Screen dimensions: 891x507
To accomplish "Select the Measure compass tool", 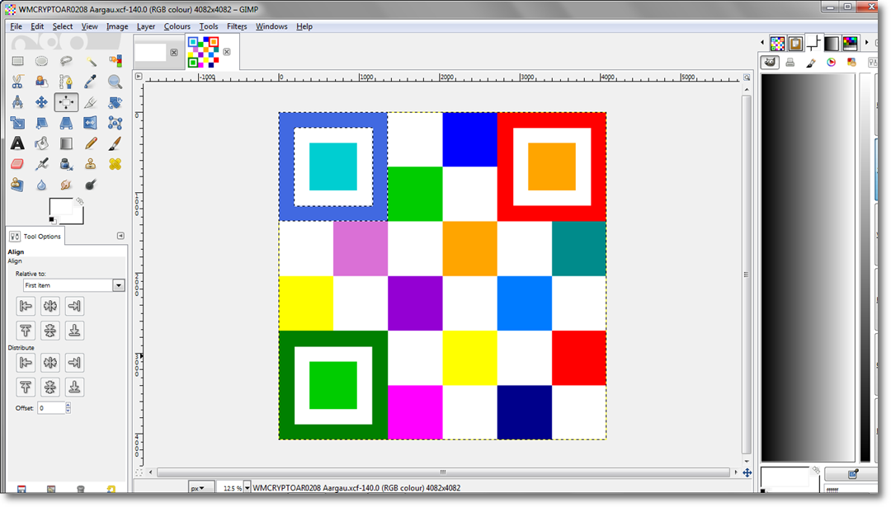I will click(x=17, y=102).
